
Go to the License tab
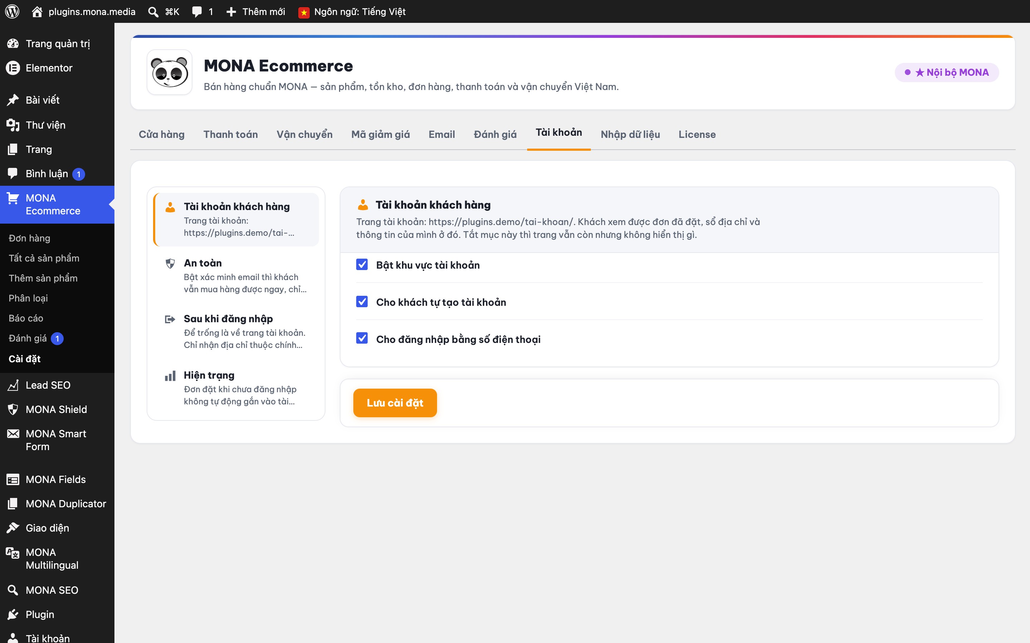tap(697, 134)
